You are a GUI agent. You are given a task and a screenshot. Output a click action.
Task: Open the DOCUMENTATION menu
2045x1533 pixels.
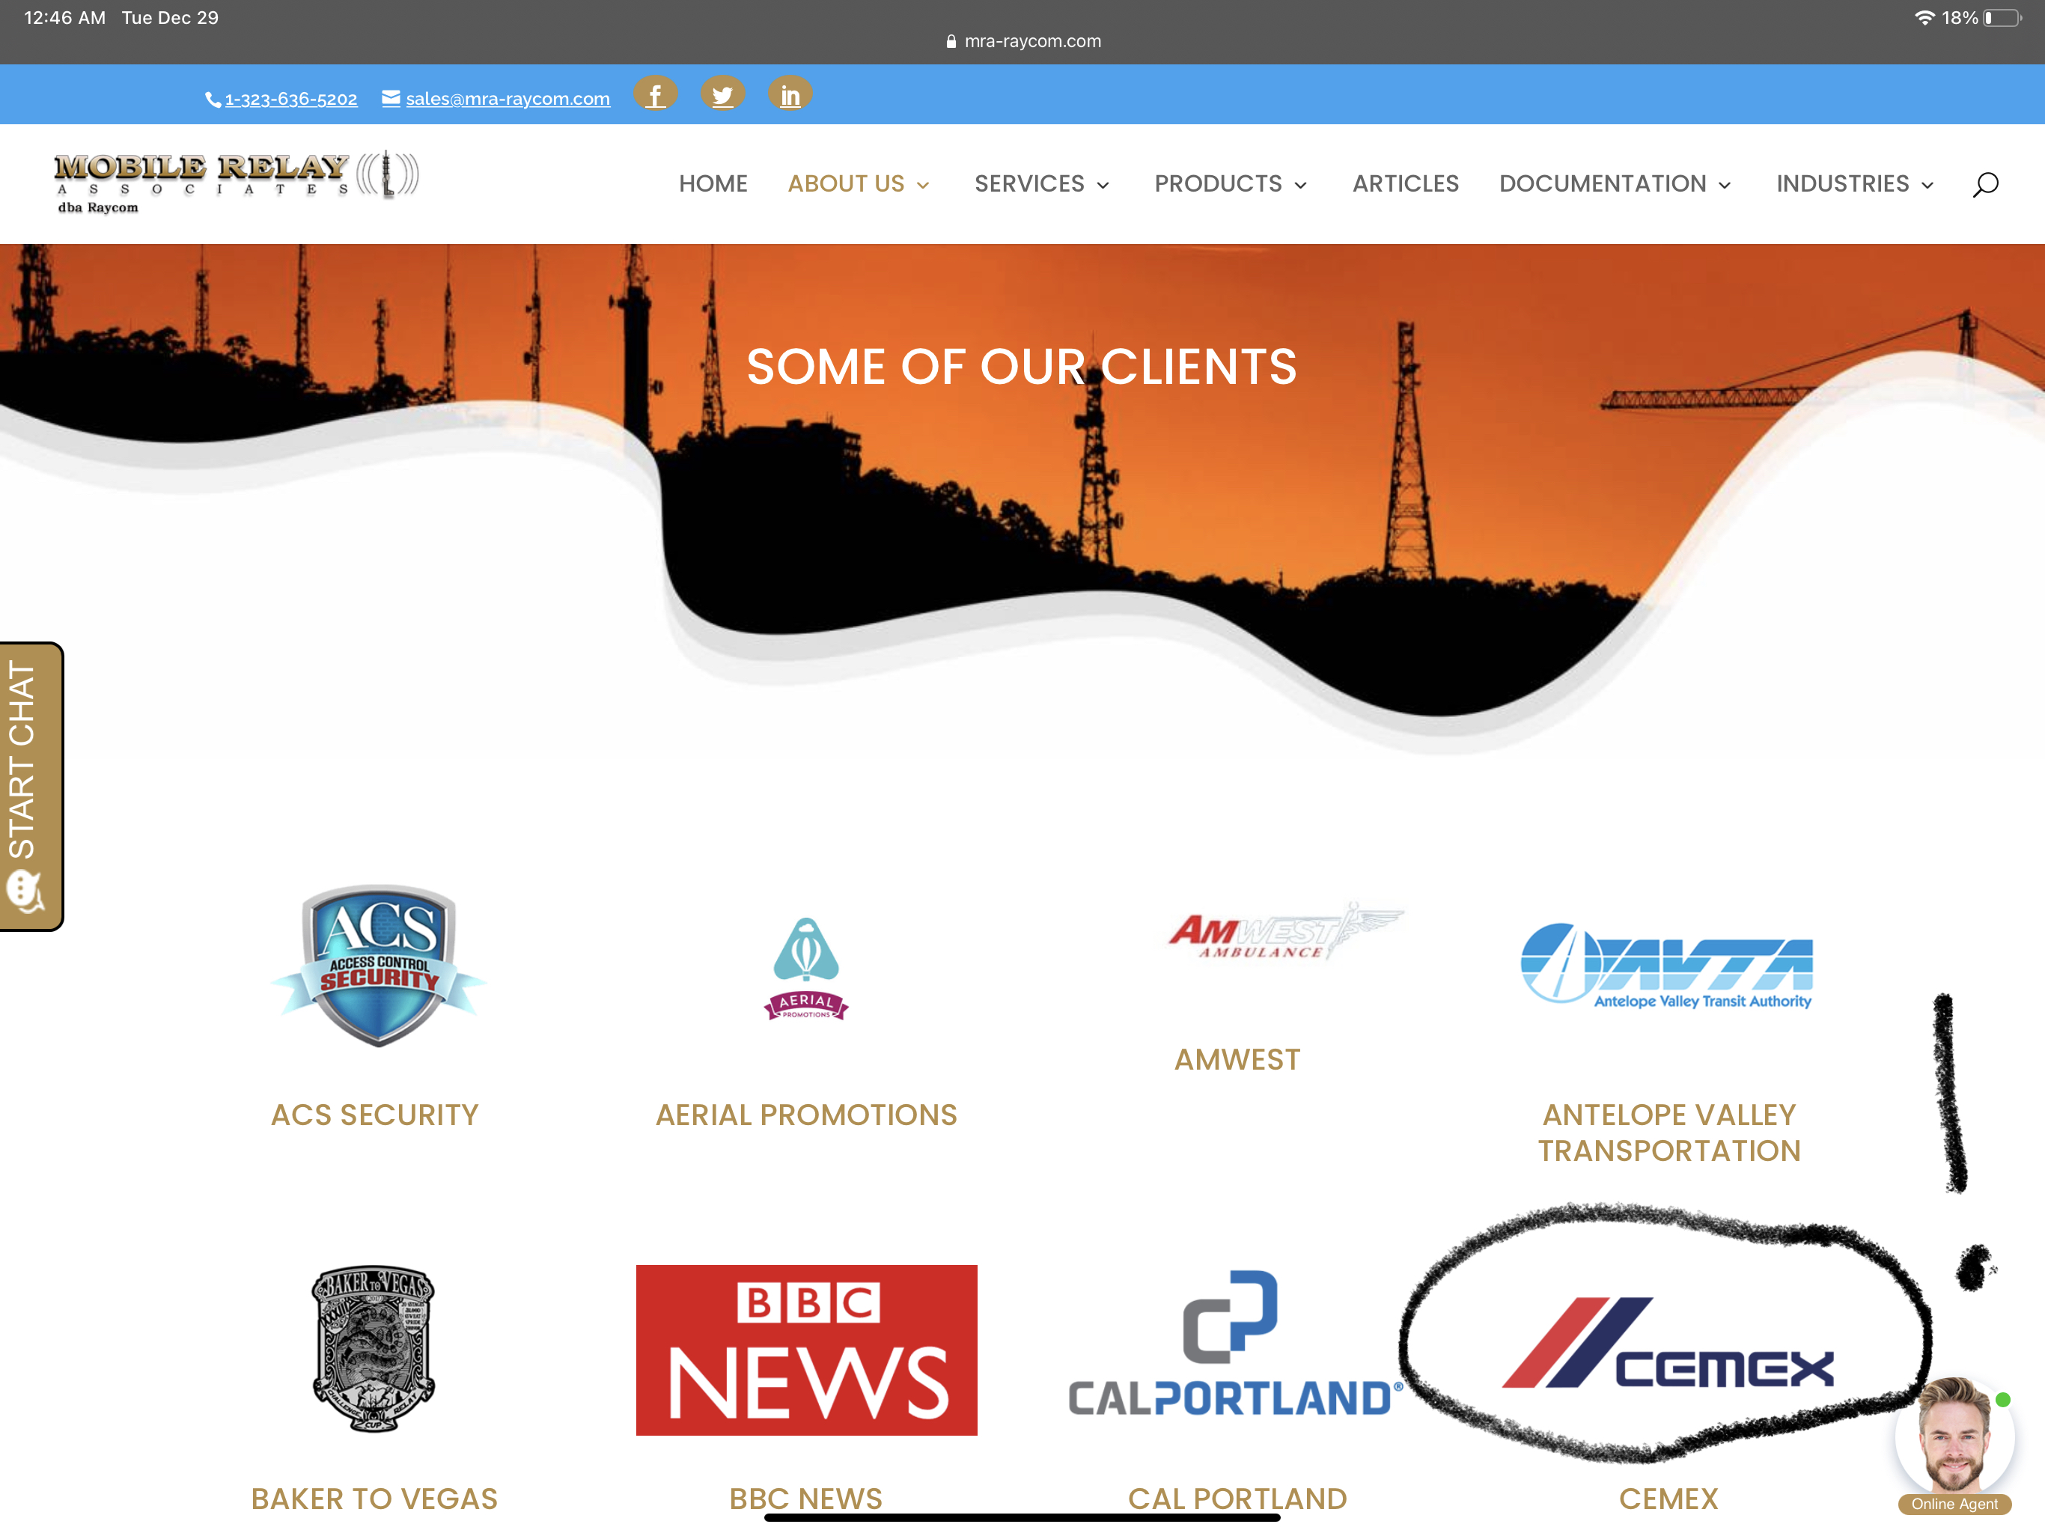(1615, 184)
